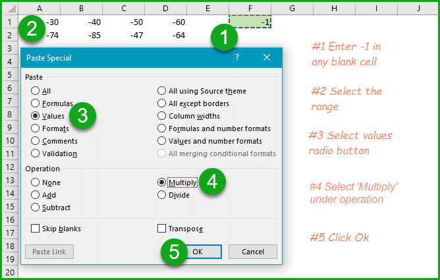Choose All using Source theme option

point(162,91)
